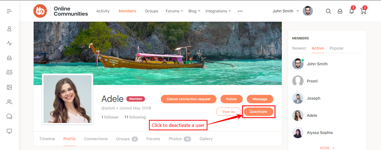Switch to the Gallery tab
The image size is (381, 150).
pyautogui.click(x=206, y=139)
